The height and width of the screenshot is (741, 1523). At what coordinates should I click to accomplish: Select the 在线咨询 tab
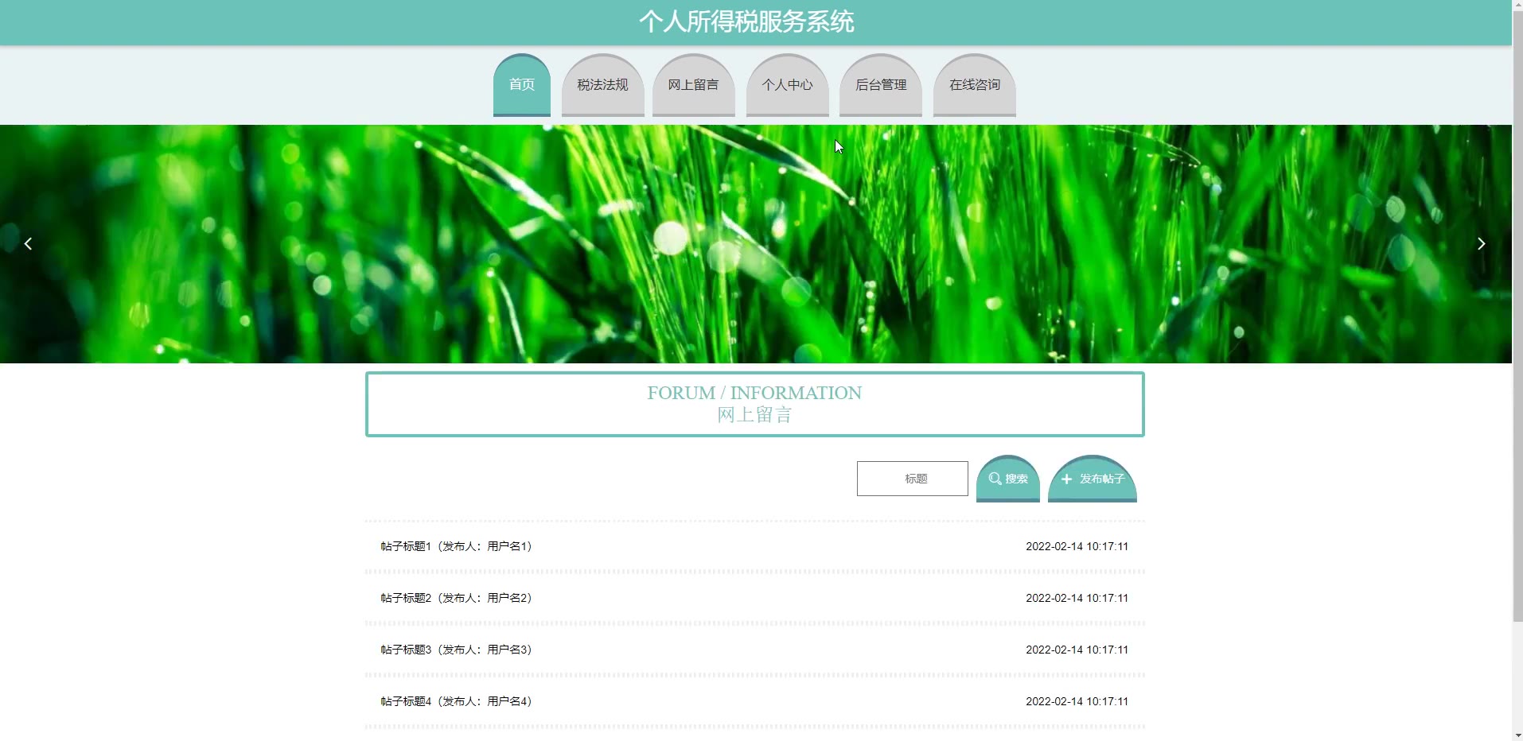click(x=974, y=85)
